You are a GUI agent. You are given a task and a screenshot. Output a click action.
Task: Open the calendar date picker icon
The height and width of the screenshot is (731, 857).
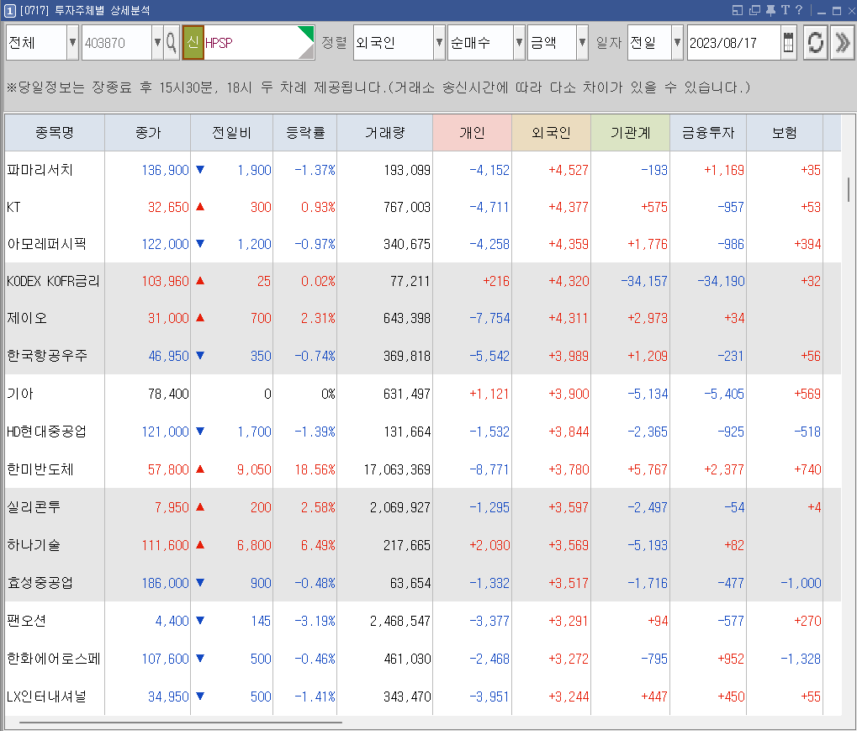tap(788, 42)
